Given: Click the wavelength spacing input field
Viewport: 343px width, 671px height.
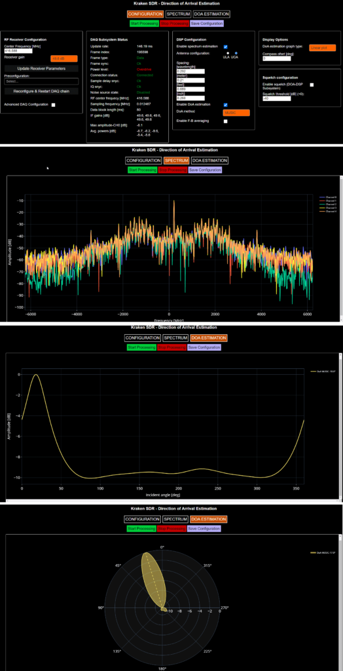Looking at the screenshot, I should [x=190, y=71].
